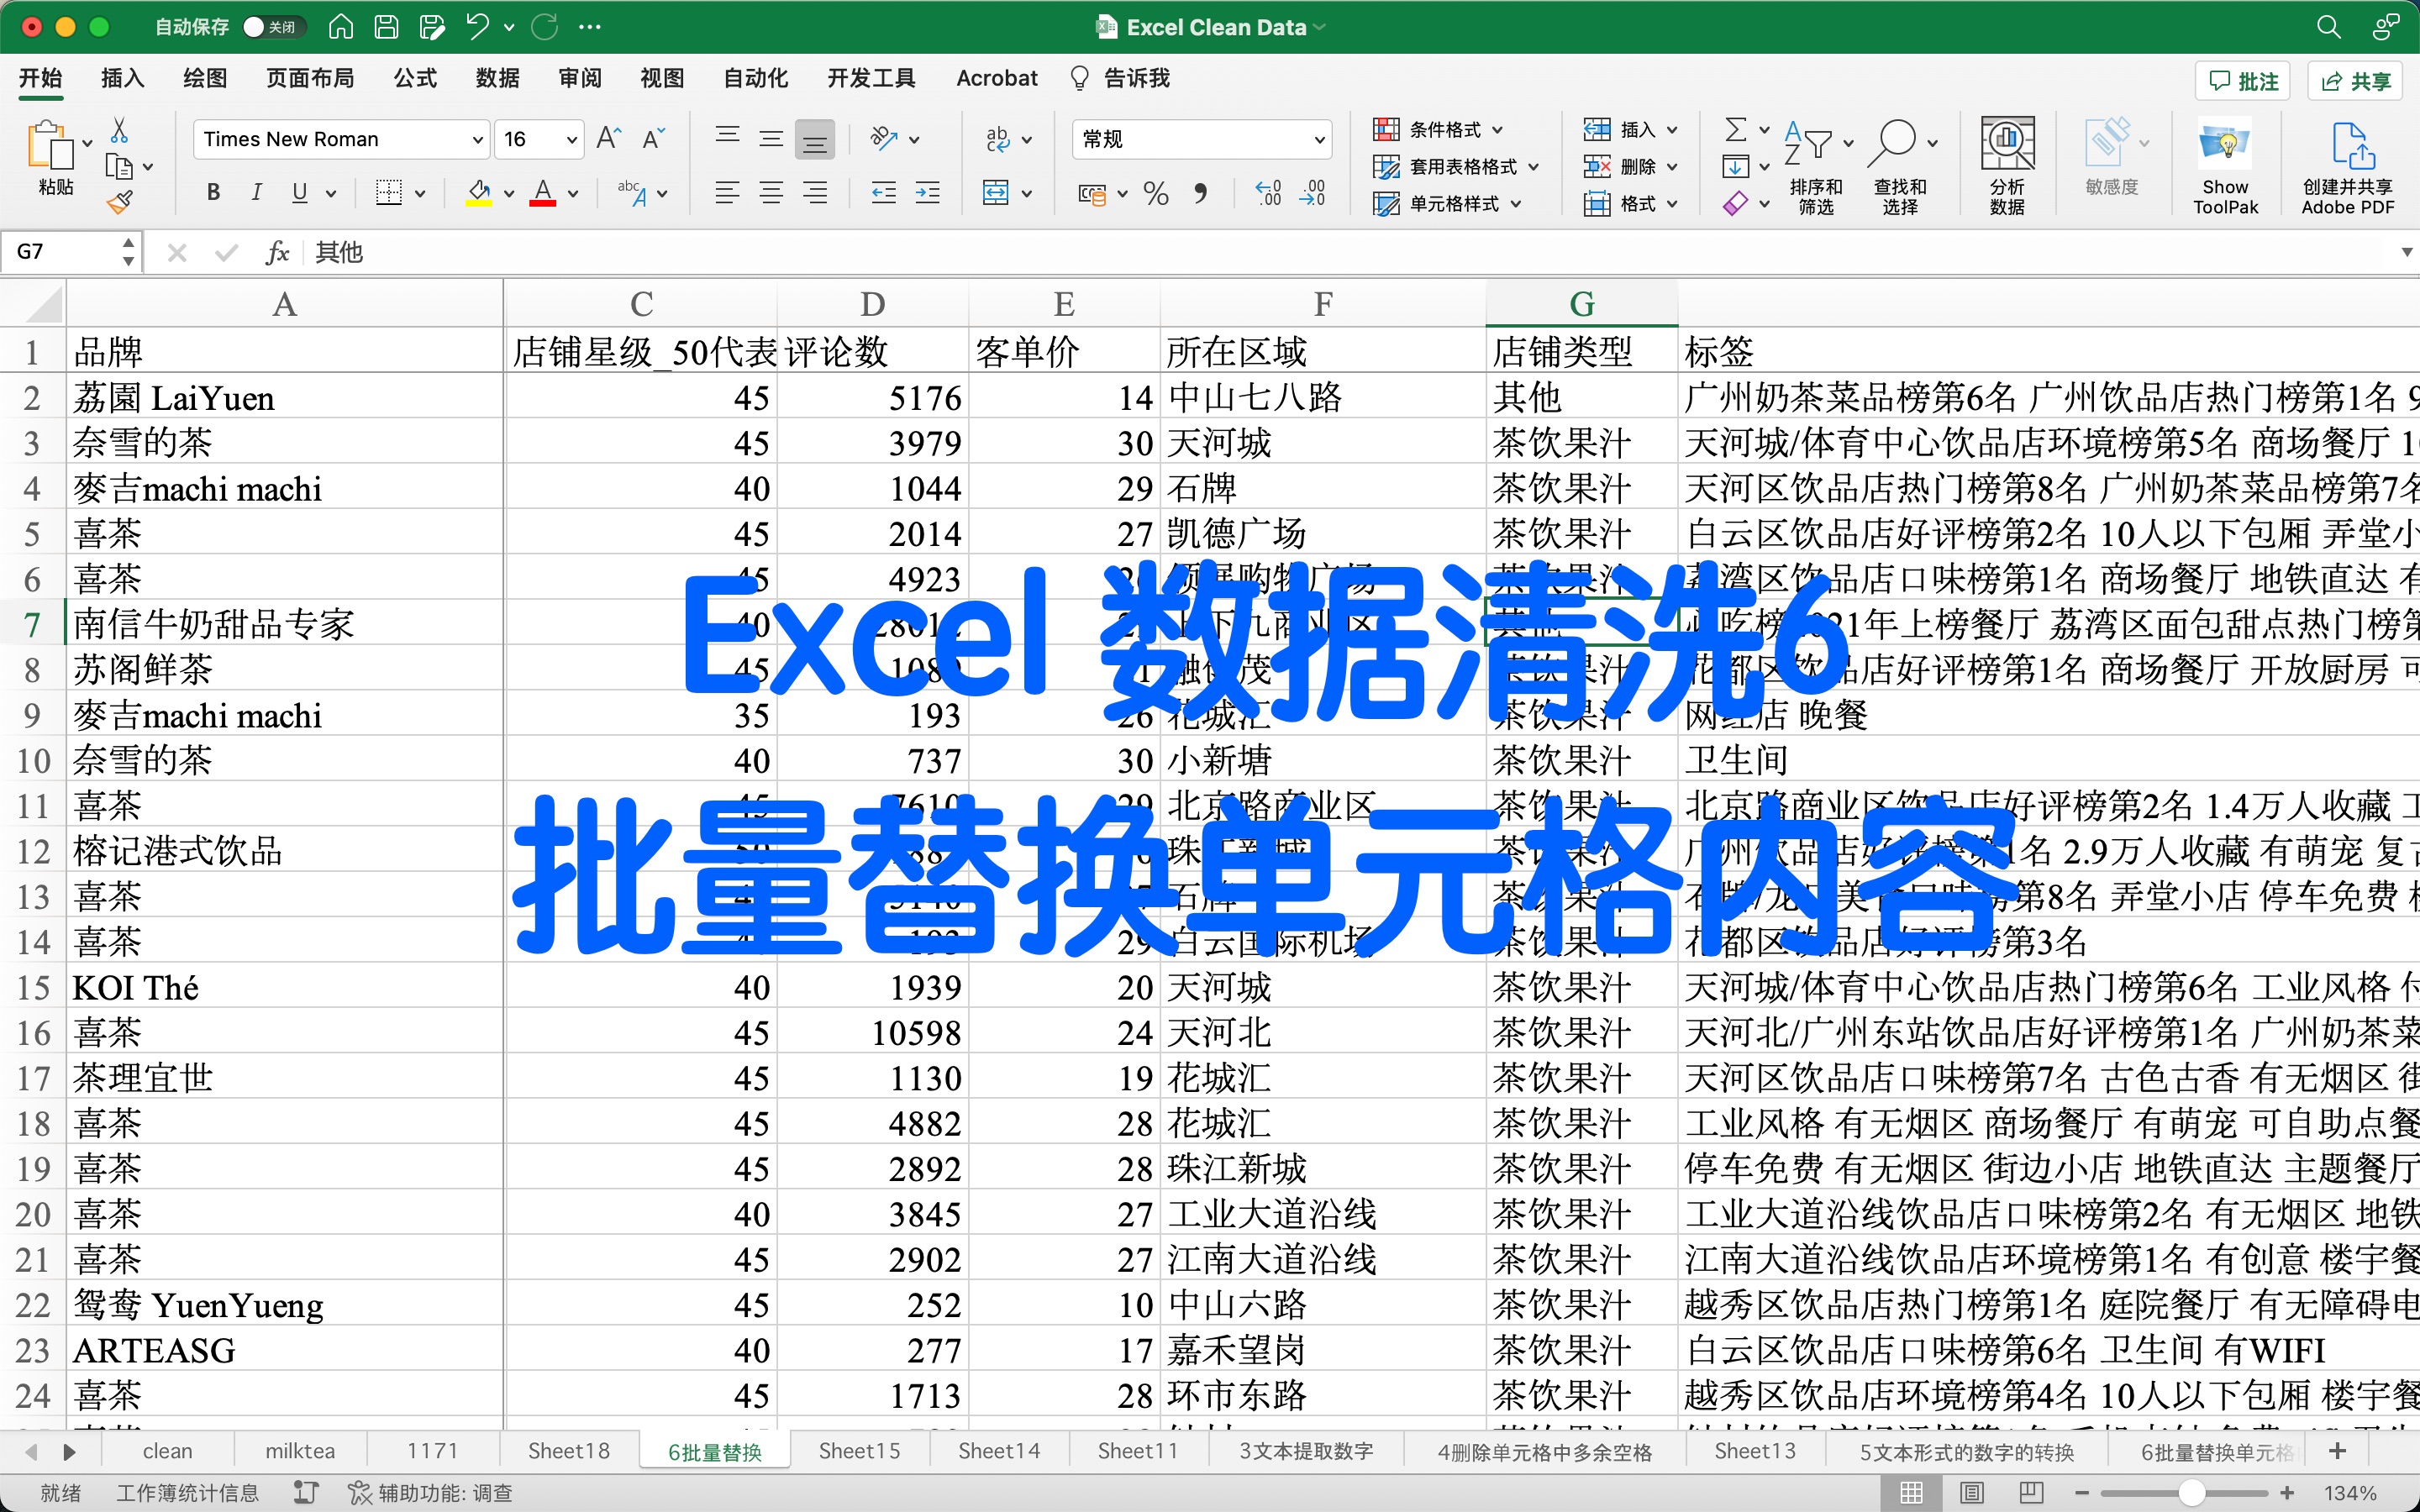Expand the number format combo box
The image size is (2420, 1512).
[1319, 139]
